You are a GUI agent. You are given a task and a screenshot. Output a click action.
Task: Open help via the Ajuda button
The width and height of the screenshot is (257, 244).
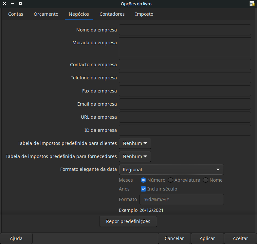tap(16, 238)
